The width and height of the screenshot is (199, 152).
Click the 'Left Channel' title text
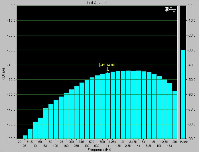coord(97,3)
